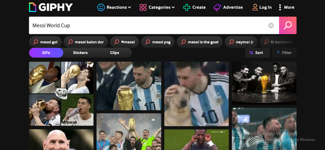Choose the 'messi gol' suggestion chip
Viewport: 325px width, 150px height.
[45, 42]
